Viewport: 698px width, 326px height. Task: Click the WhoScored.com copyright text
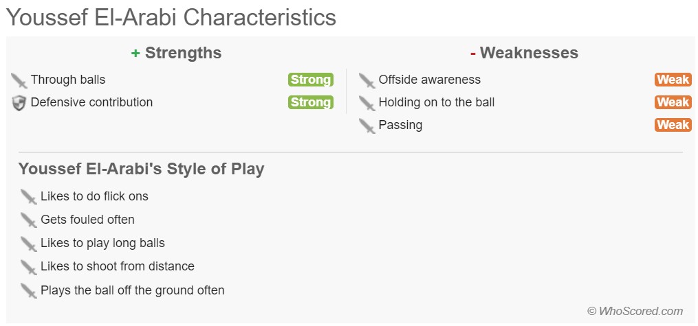635,311
